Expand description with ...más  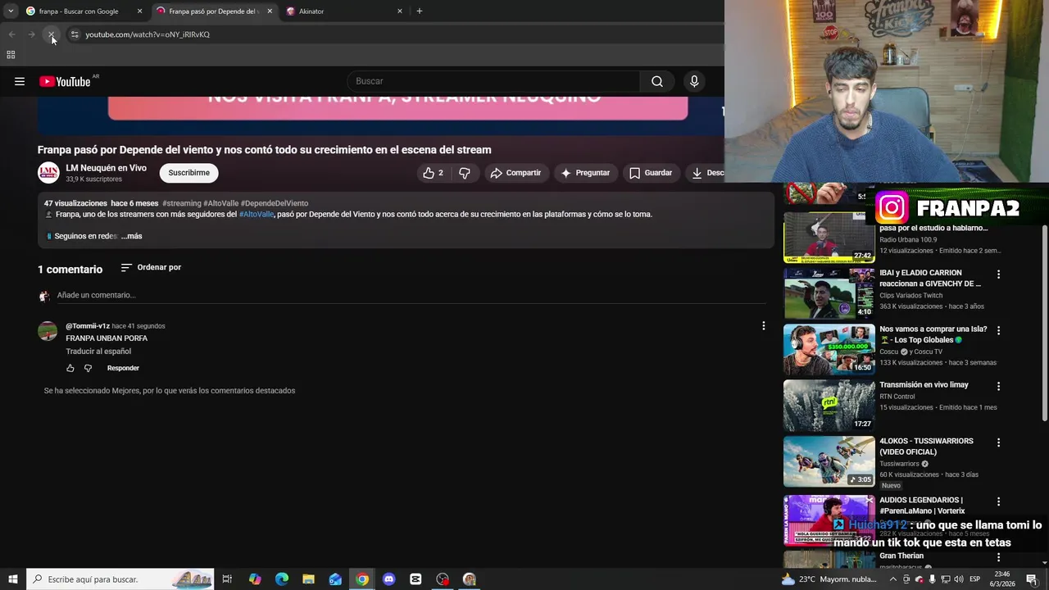pyautogui.click(x=131, y=236)
